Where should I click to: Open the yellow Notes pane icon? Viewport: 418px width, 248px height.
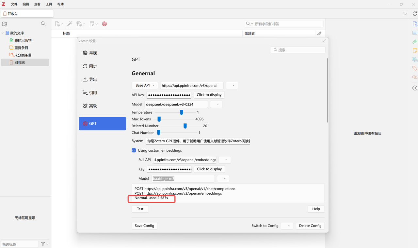[x=415, y=50]
